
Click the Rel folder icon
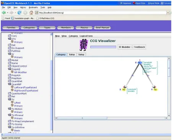(x=10, y=97)
